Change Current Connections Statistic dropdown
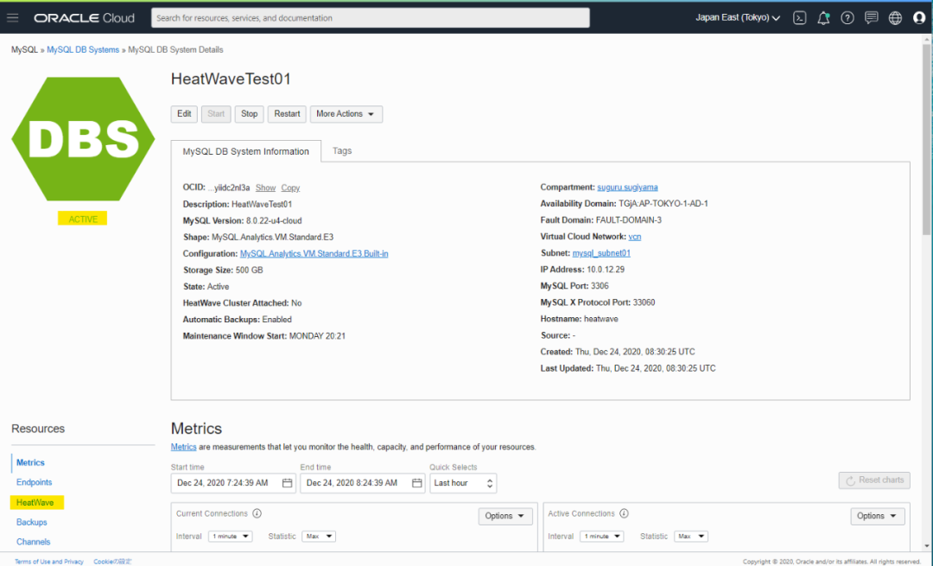 pyautogui.click(x=318, y=537)
